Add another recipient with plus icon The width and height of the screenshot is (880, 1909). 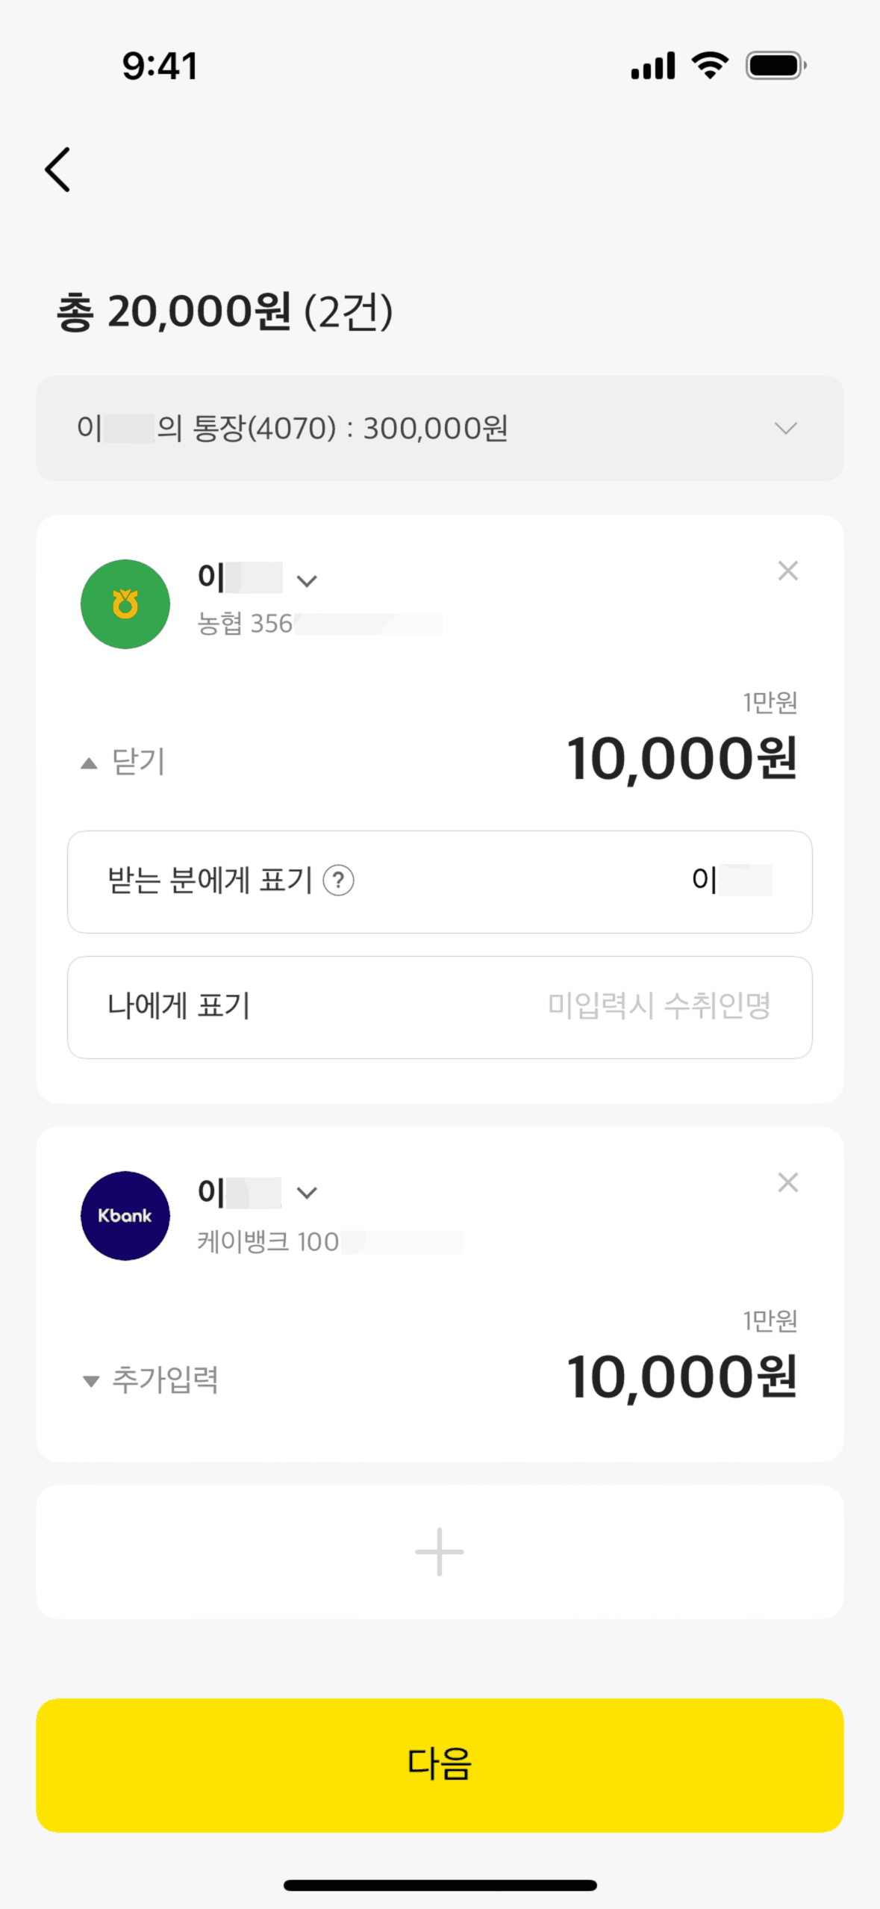tap(440, 1552)
